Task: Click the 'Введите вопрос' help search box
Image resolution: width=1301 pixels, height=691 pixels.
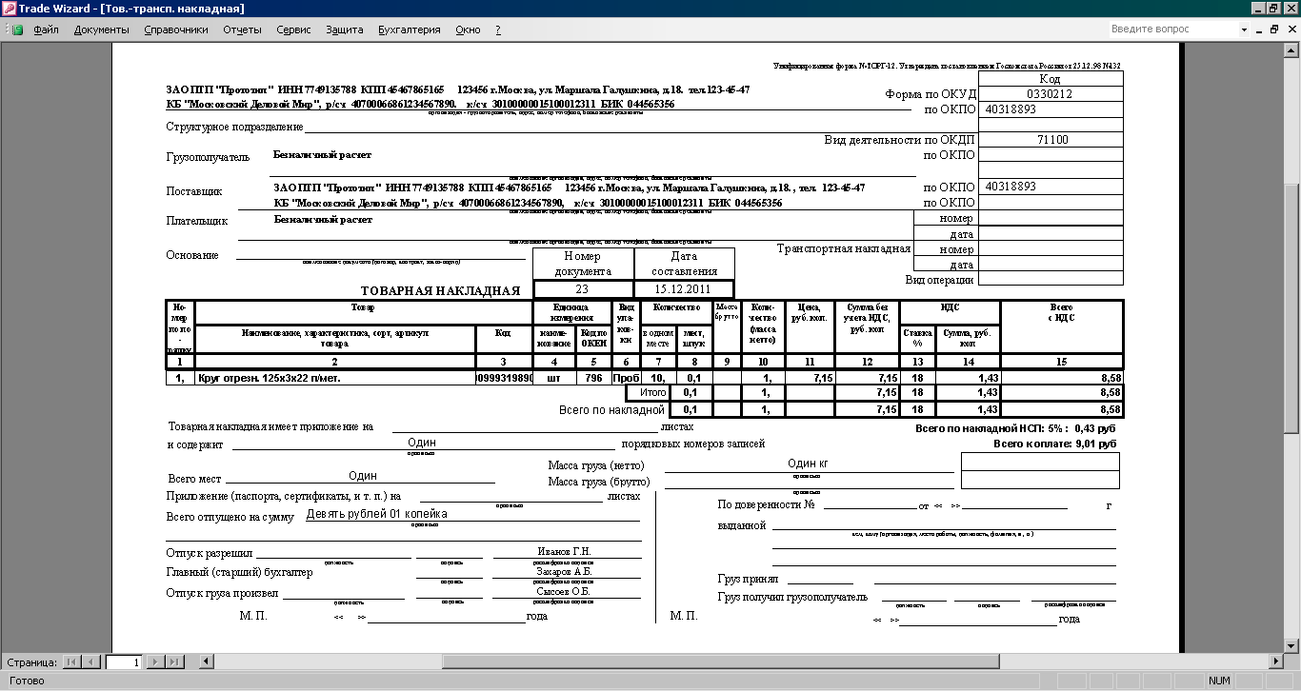Action: [1172, 30]
